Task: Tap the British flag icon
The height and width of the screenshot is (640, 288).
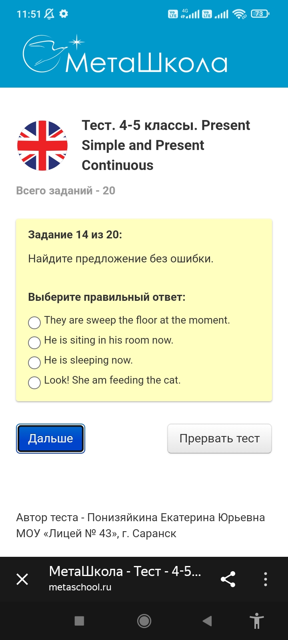Action: [42, 146]
